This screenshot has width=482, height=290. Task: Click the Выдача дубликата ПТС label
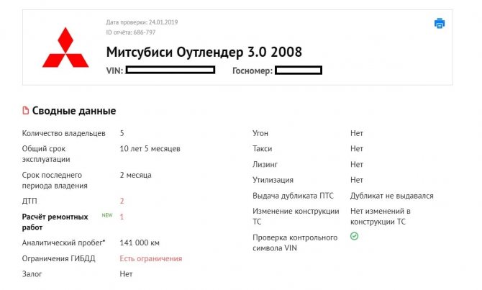pyautogui.click(x=293, y=196)
